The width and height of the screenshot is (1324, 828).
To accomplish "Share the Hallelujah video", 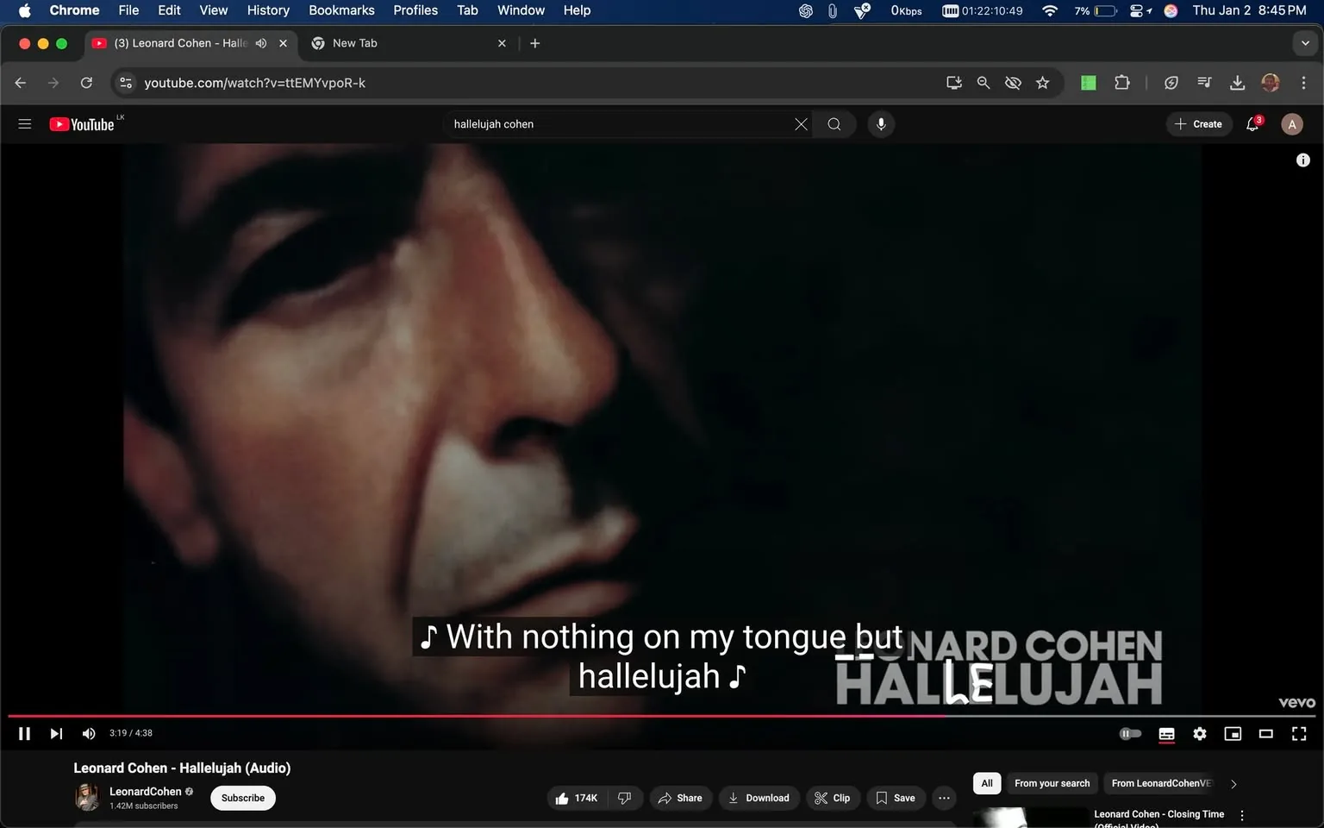I will [x=680, y=798].
